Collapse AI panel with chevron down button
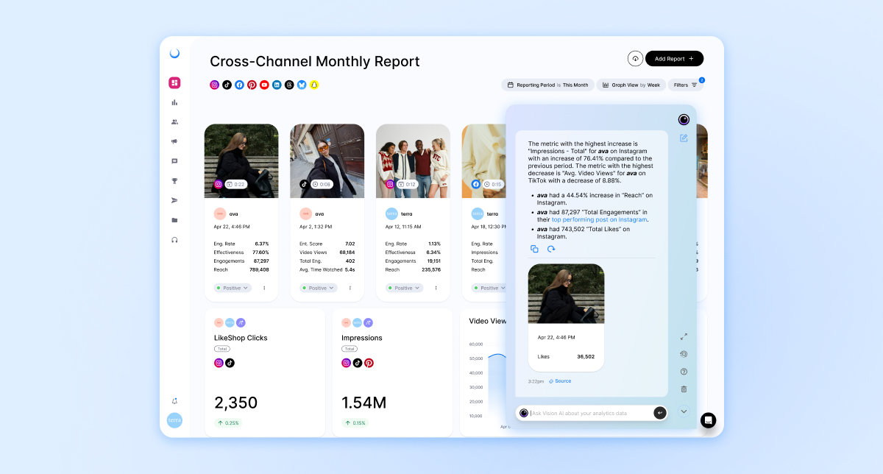This screenshot has width=883, height=474. (x=684, y=411)
